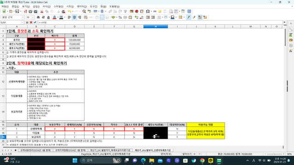Click the Undo arrow icon

click(69, 11)
